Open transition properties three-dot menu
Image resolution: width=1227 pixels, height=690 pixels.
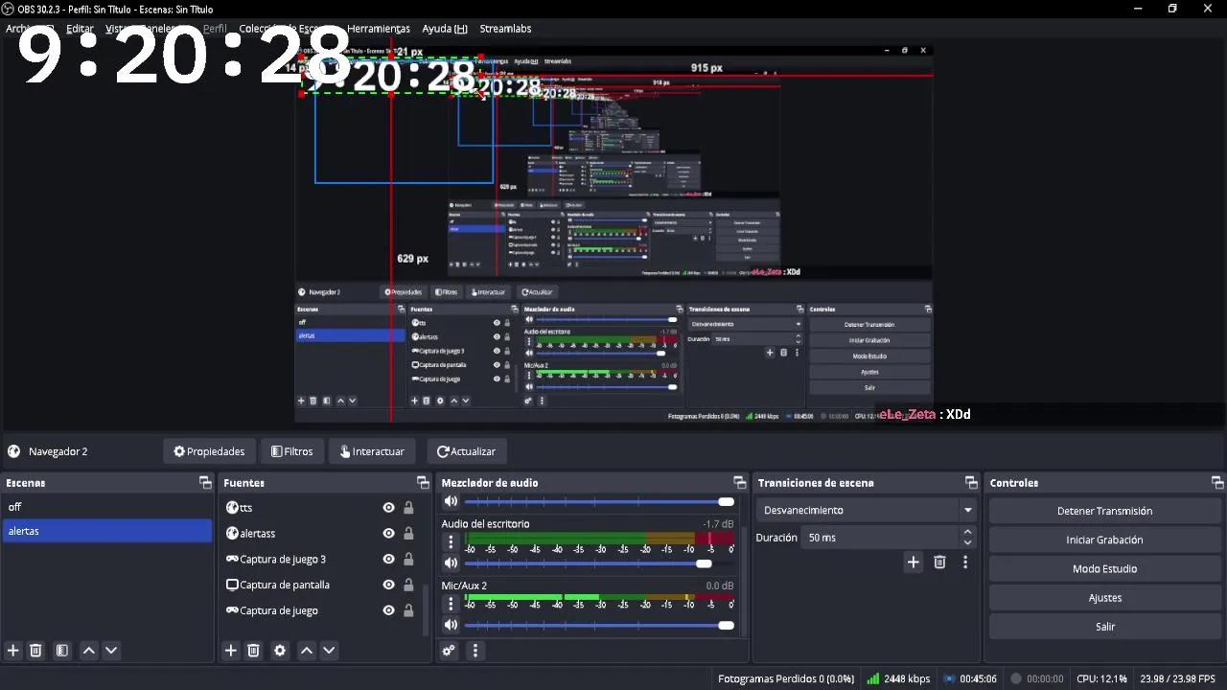click(965, 563)
